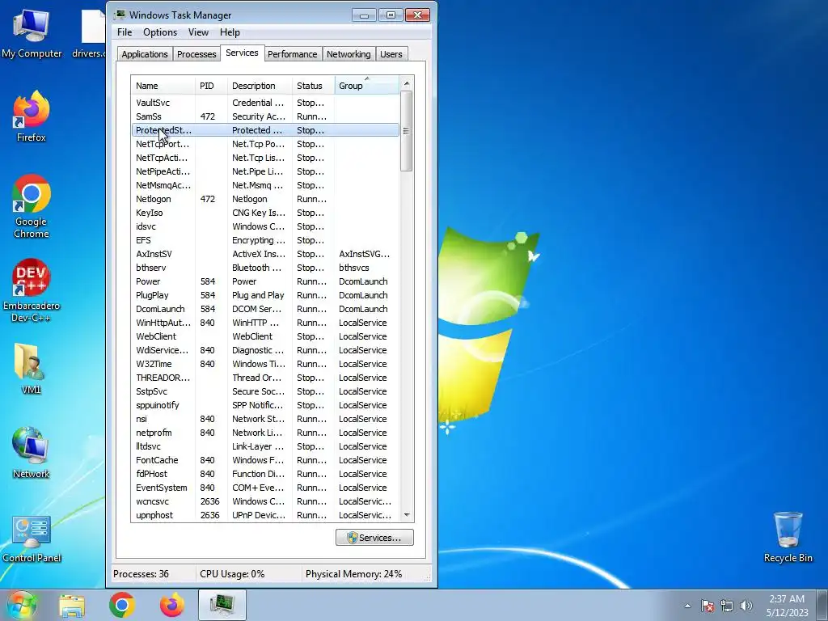
Task: Open the File menu
Action: tap(125, 32)
